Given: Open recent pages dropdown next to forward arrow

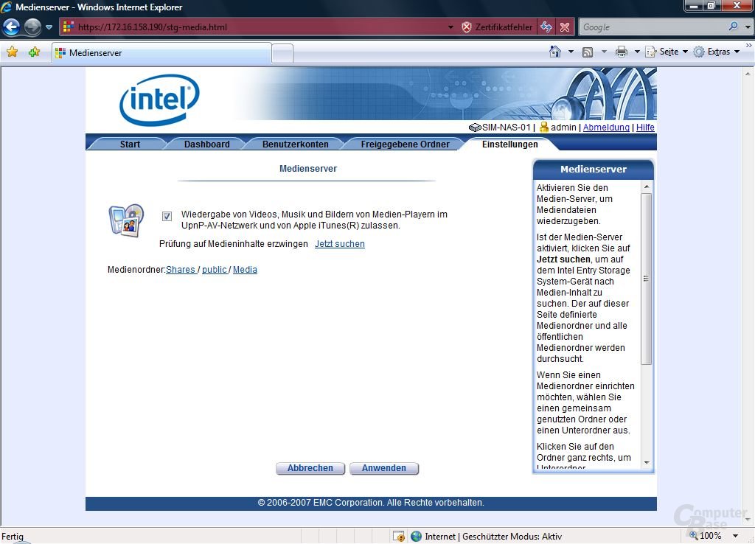Looking at the screenshot, I should pyautogui.click(x=49, y=27).
